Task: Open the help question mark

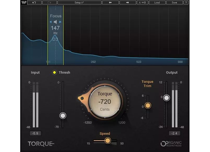Action: [186, 3]
